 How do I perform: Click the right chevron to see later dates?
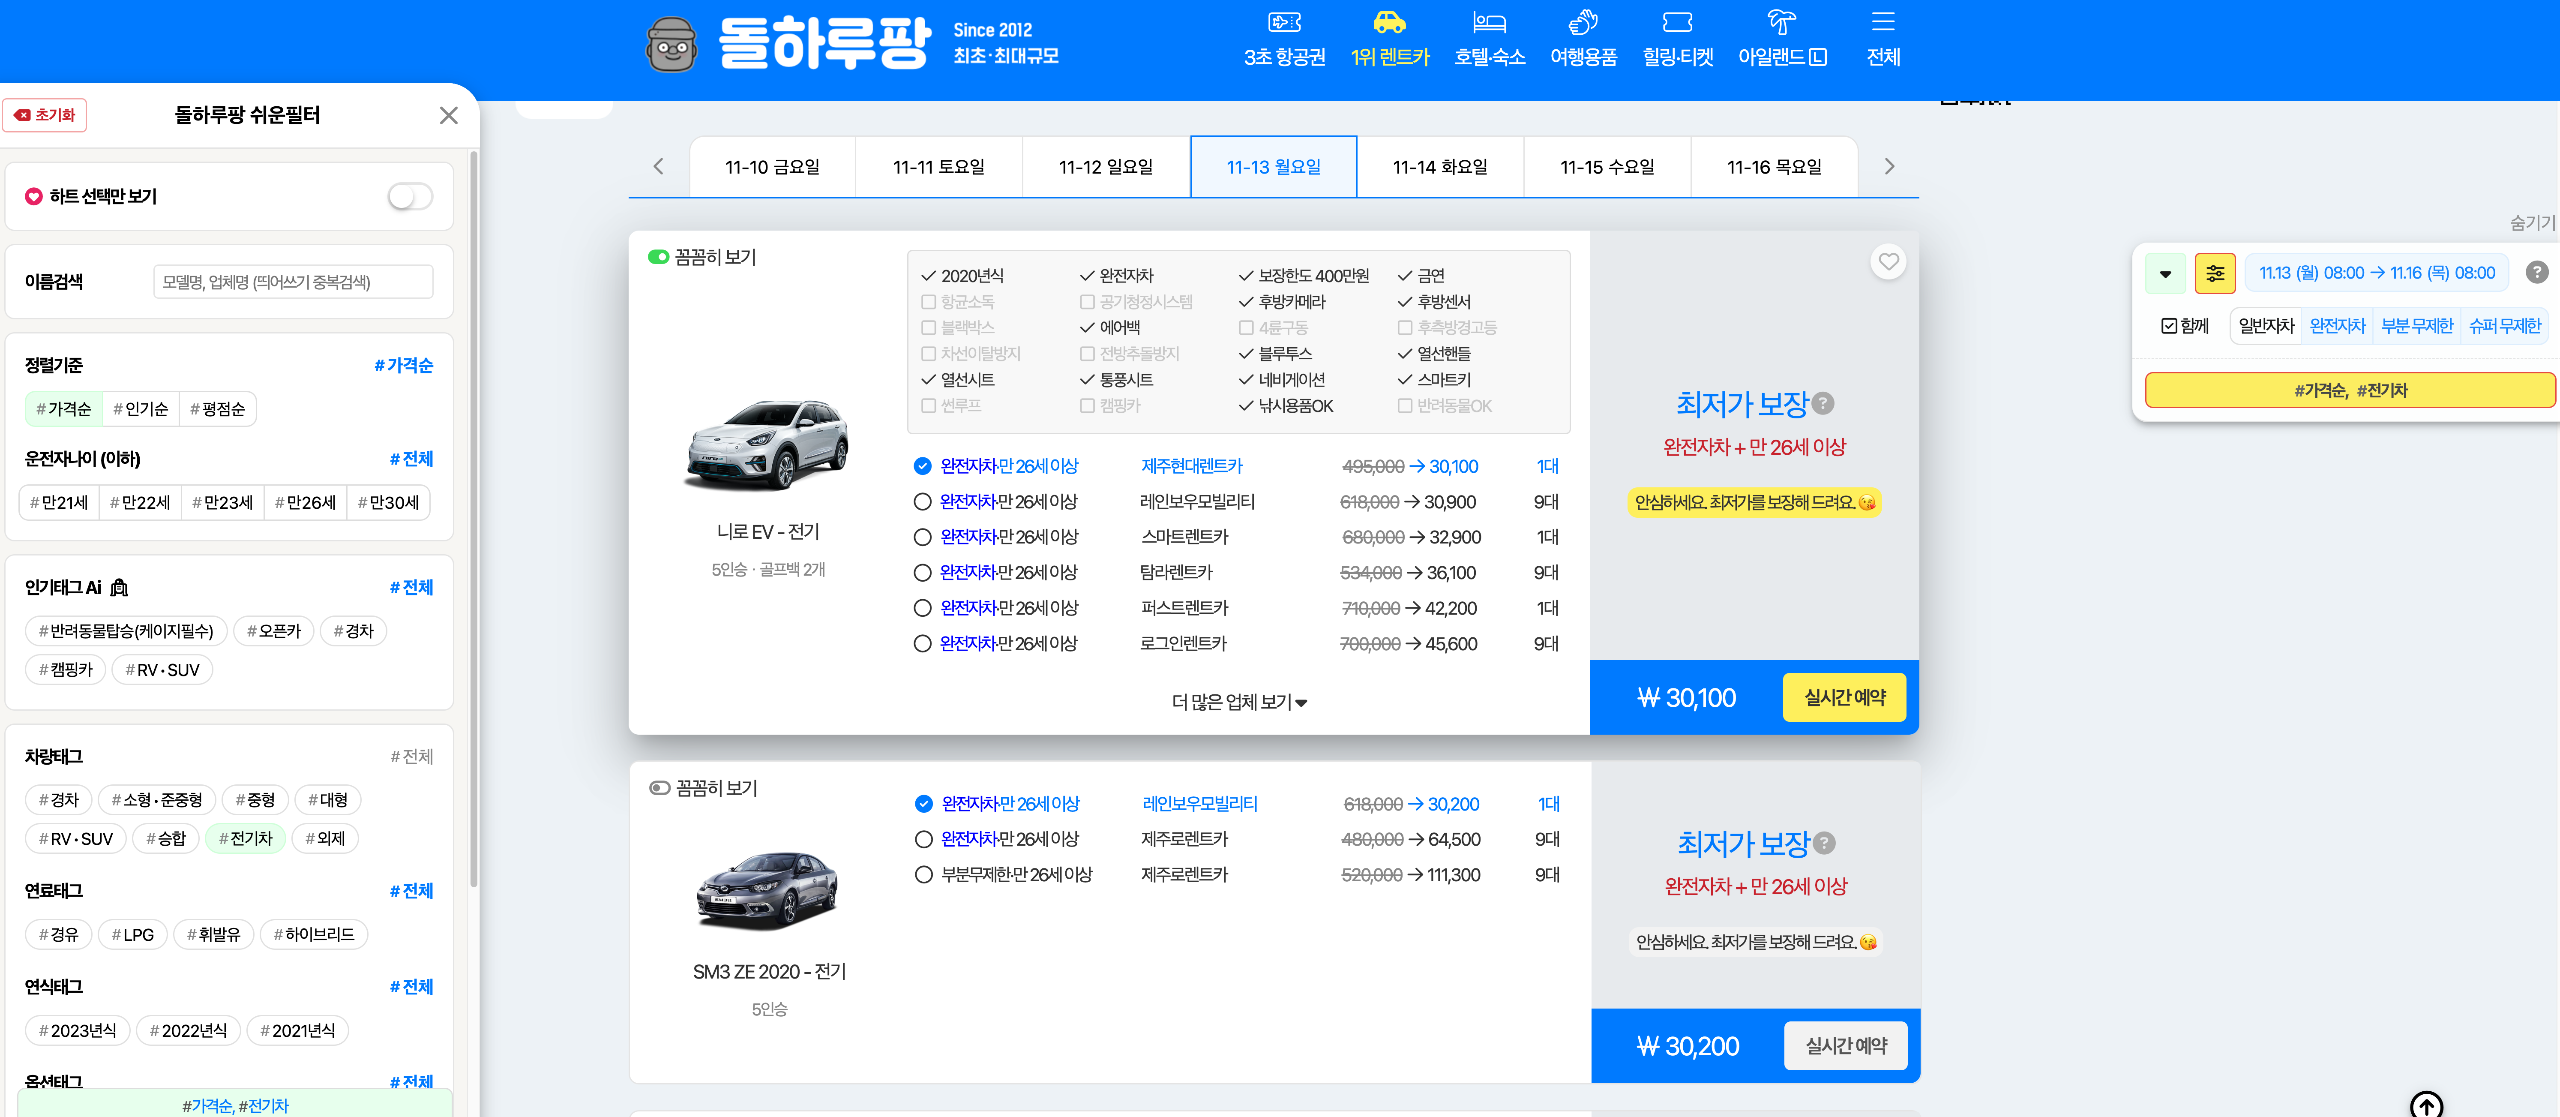coord(1889,166)
